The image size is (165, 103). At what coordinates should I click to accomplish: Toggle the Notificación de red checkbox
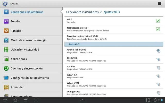[x=158, y=29]
